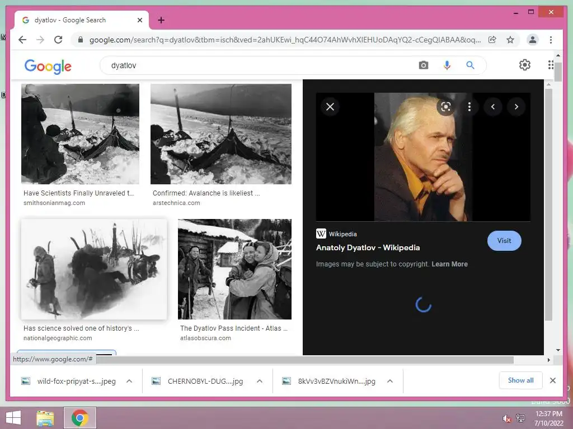Screen dimensions: 573x429
Task: Submit search with magnifier icon
Action: pos(470,65)
